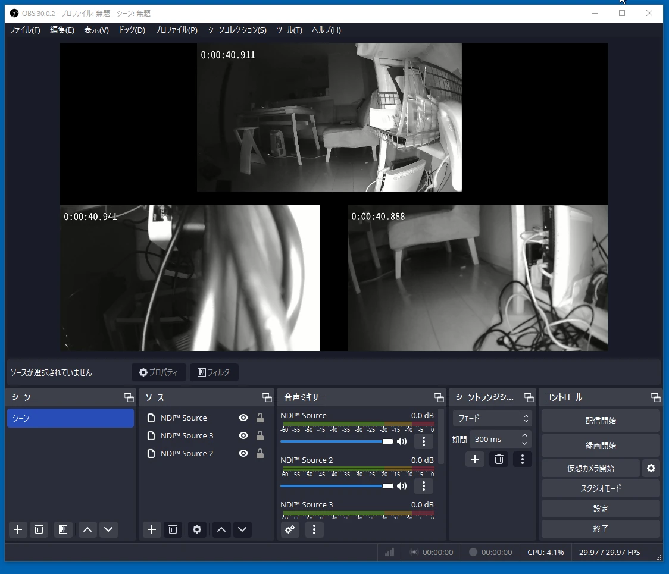The height and width of the screenshot is (574, 669).
Task: Open scene filters icon in Scenes panel
Action: (x=63, y=529)
